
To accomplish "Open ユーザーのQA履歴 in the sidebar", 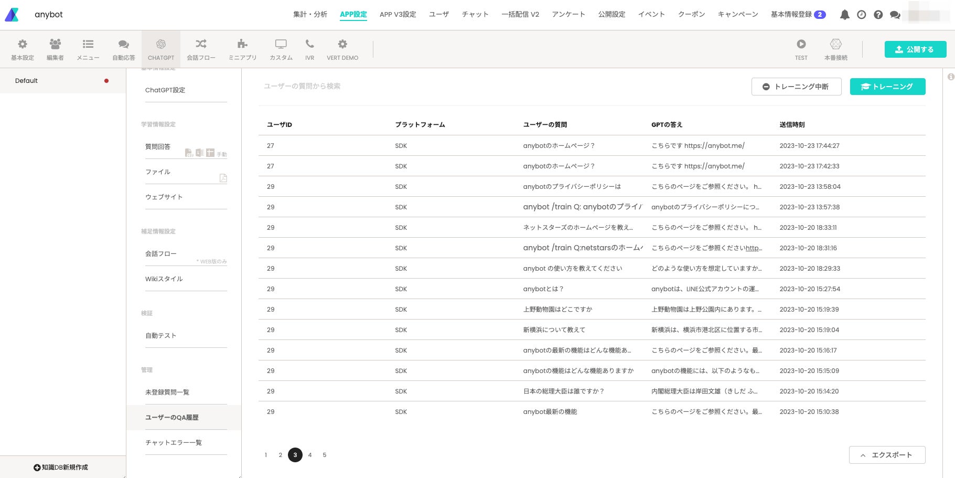I will 184,418.
